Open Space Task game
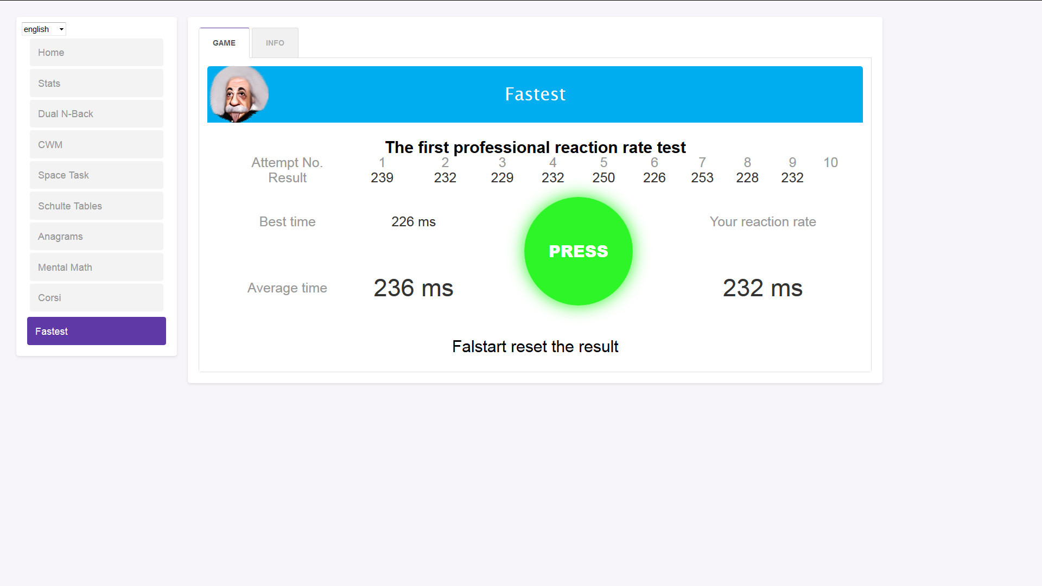This screenshot has width=1042, height=586. 96,175
